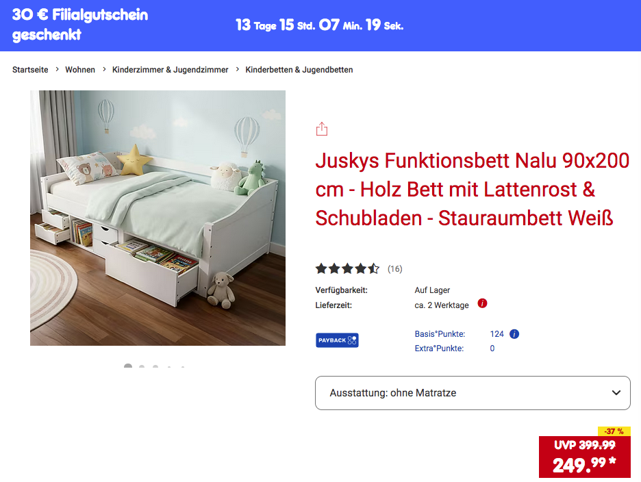Viewport: 641px width, 482px height.
Task: Select the third image carousel dot
Action: [x=155, y=366]
